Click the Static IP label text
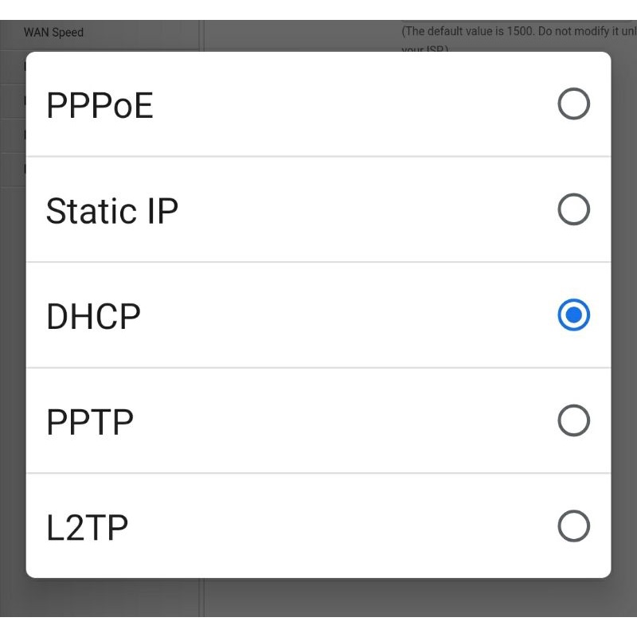Screen dimensions: 637x637 click(x=111, y=211)
